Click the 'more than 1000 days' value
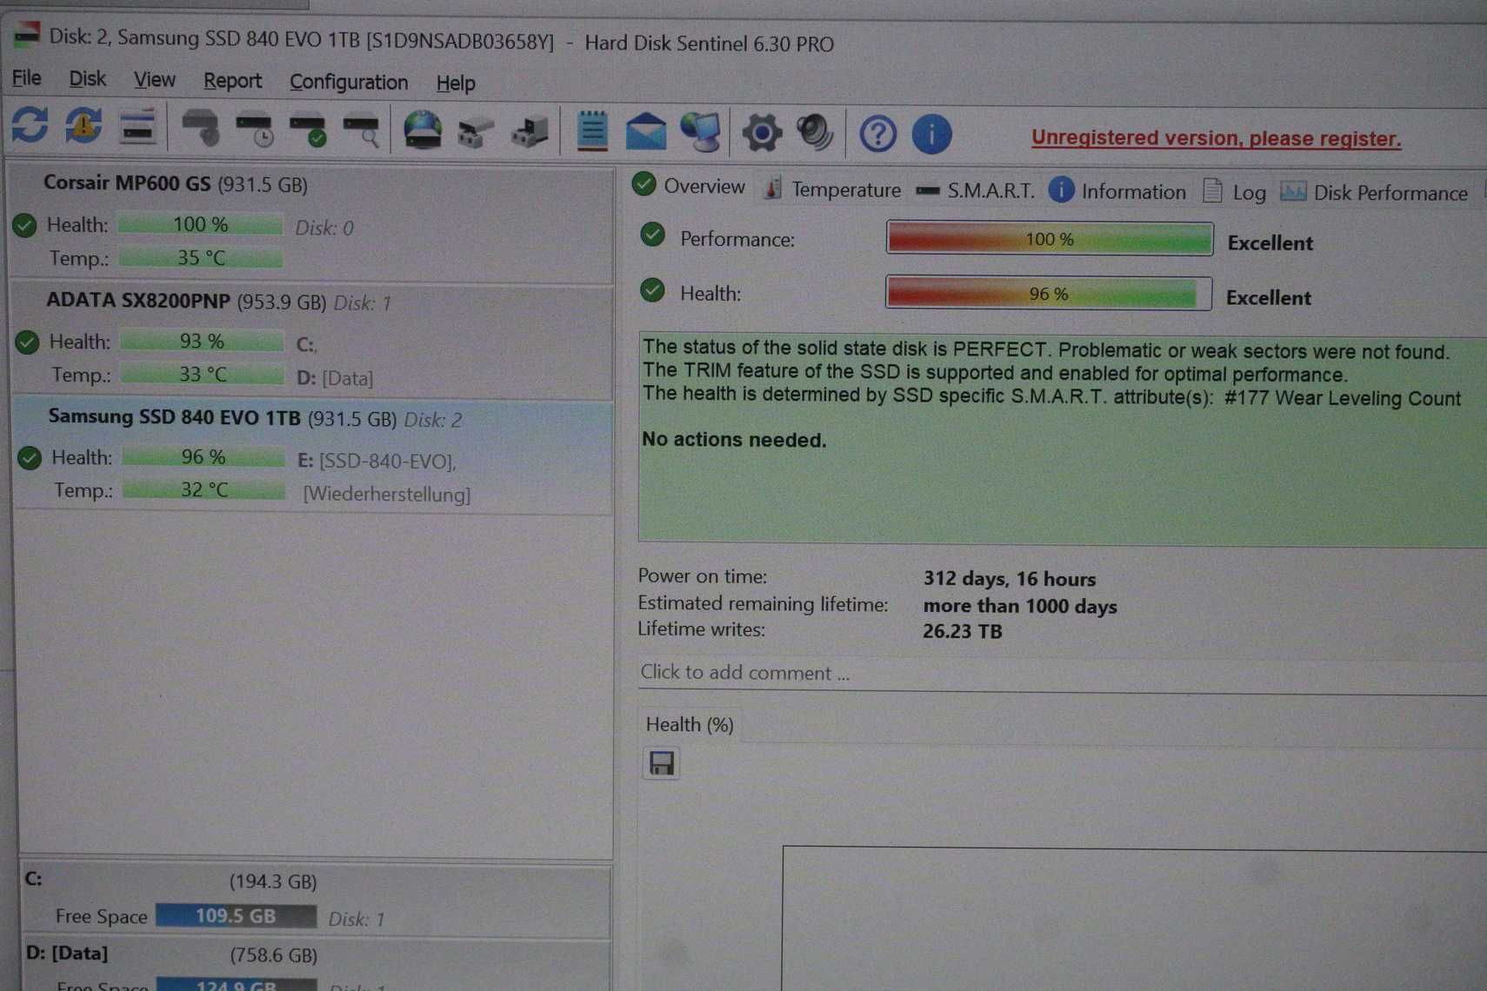 coord(1020,606)
